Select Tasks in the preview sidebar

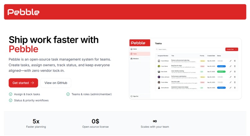(140, 54)
